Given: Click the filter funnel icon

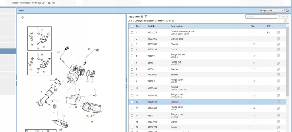Looking at the screenshot, I should tap(146, 17).
